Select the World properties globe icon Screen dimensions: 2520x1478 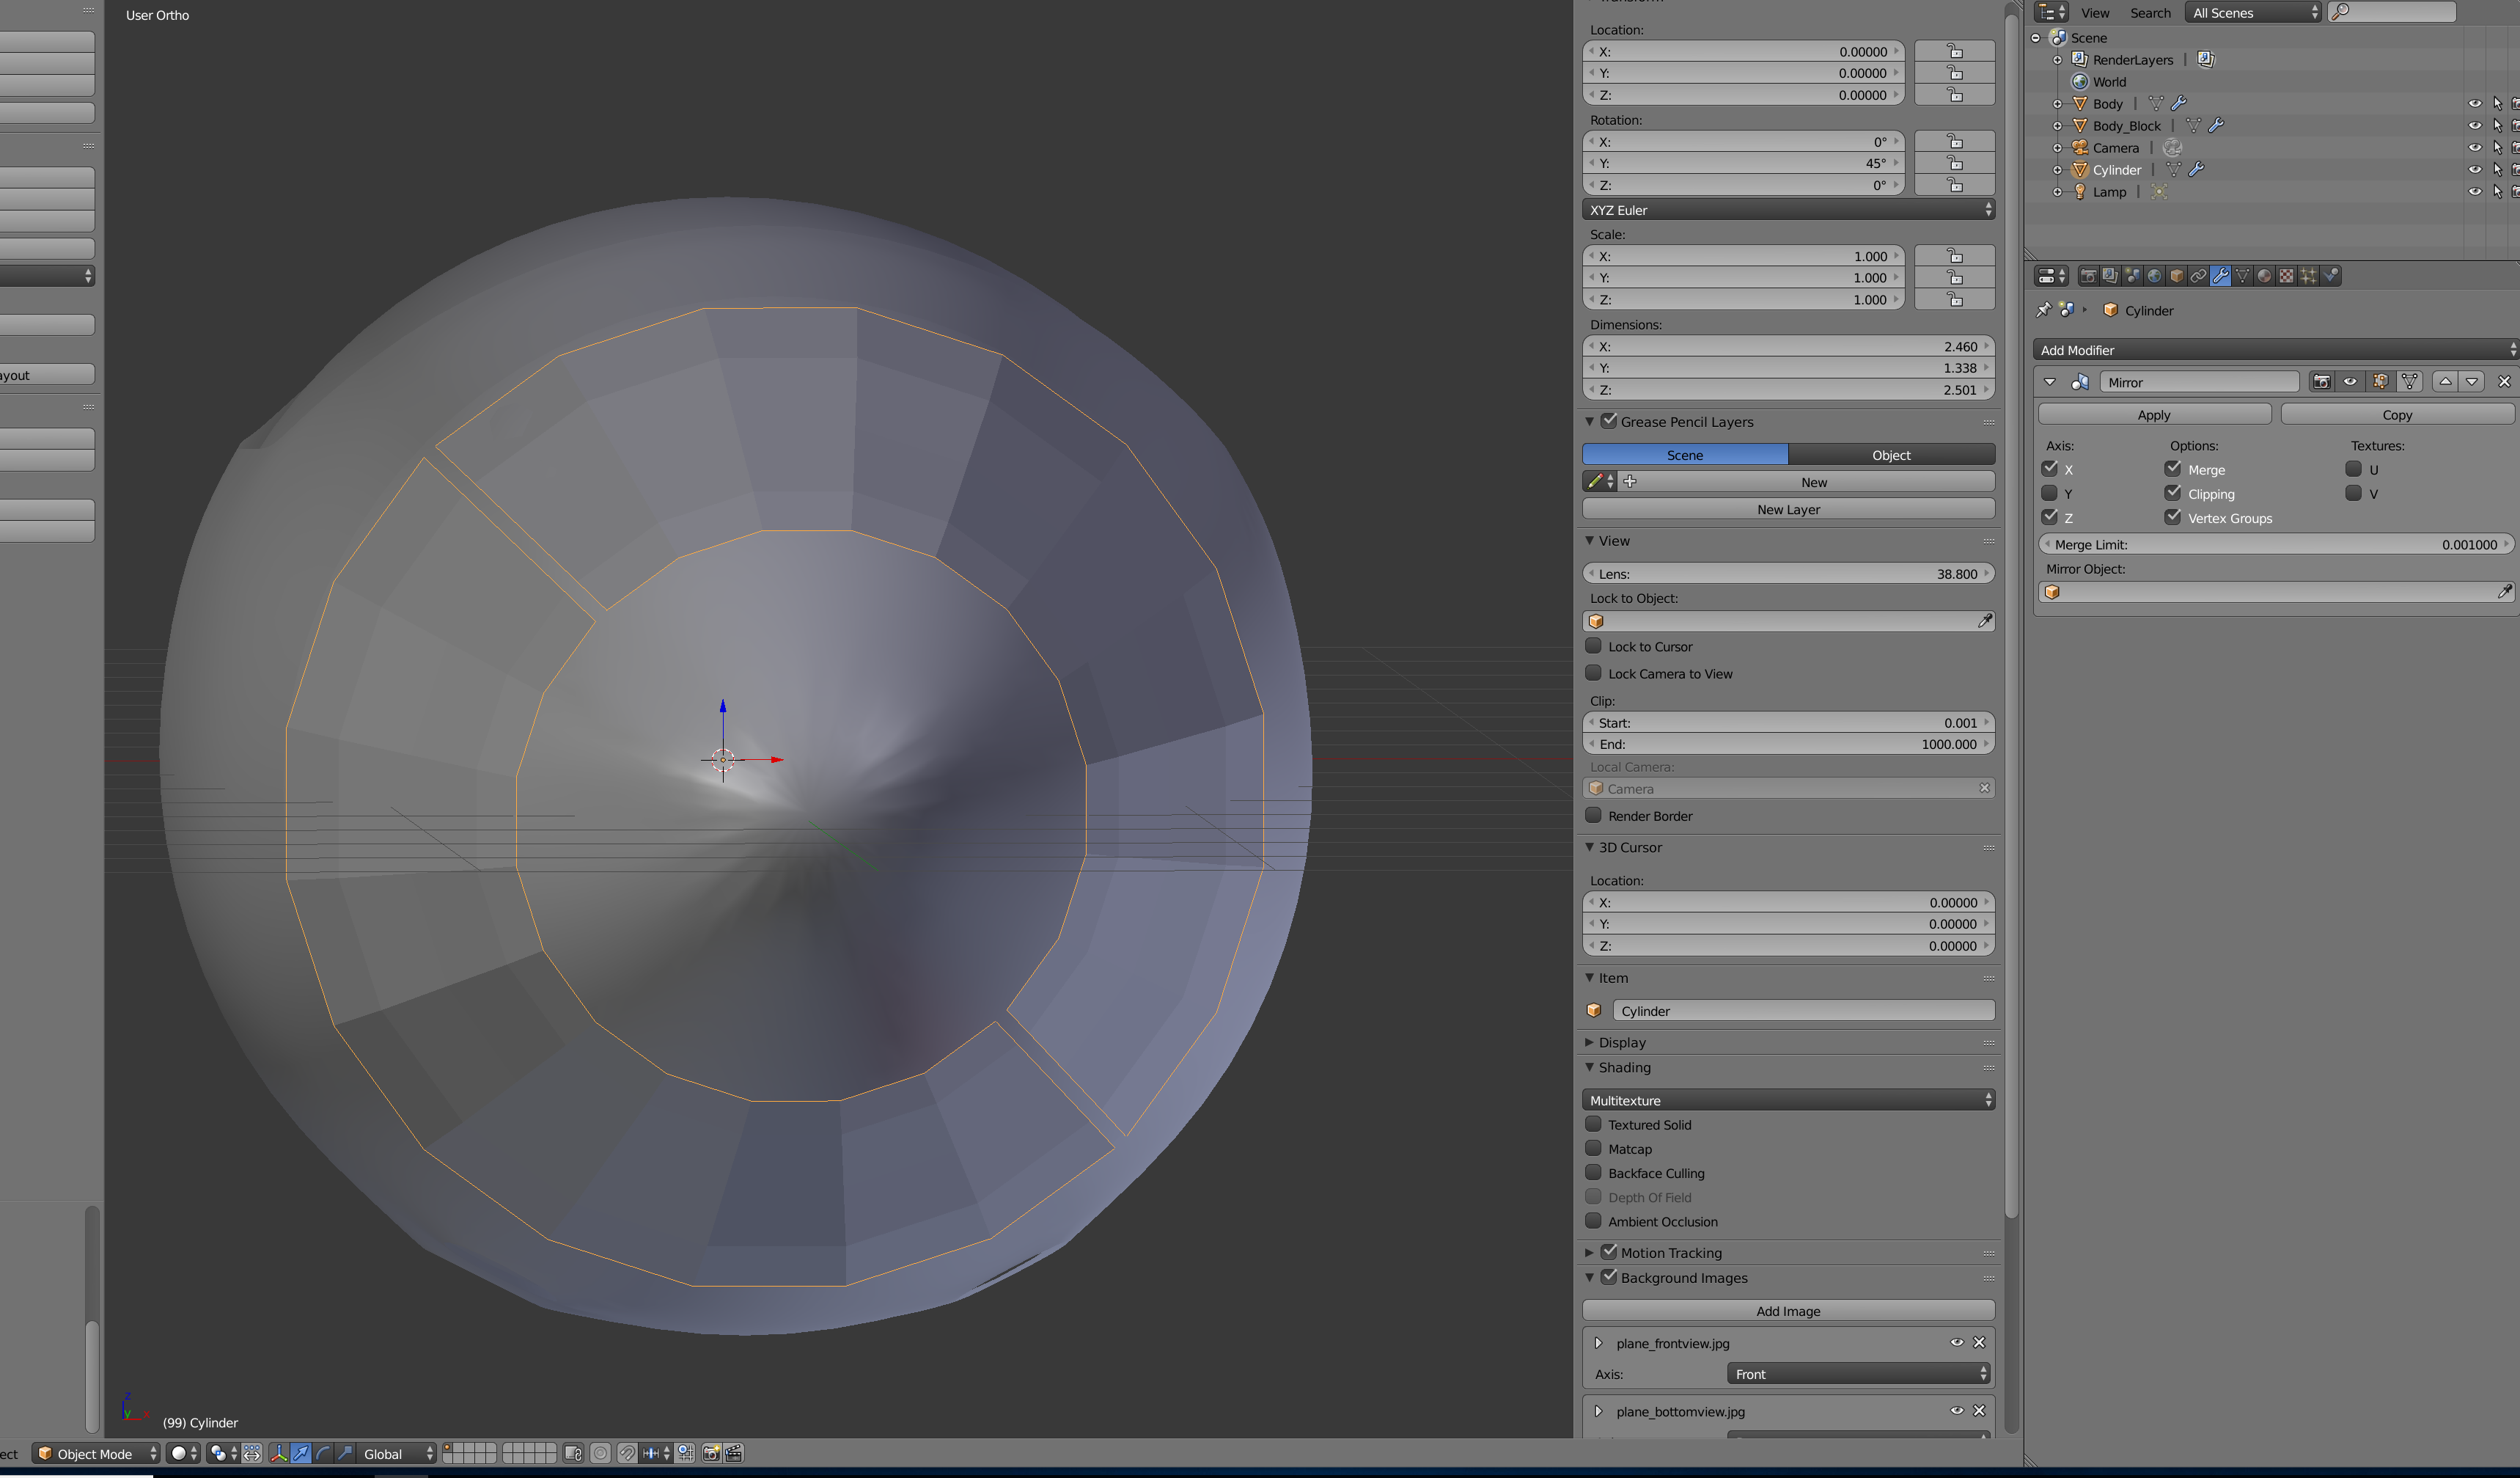coord(2154,277)
